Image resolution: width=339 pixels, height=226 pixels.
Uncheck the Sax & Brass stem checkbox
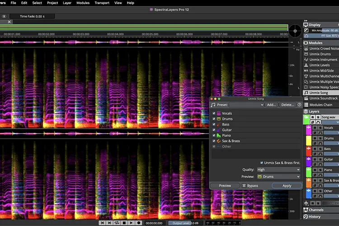(214, 141)
